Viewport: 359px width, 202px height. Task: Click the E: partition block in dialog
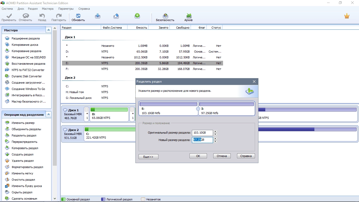click(x=168, y=109)
